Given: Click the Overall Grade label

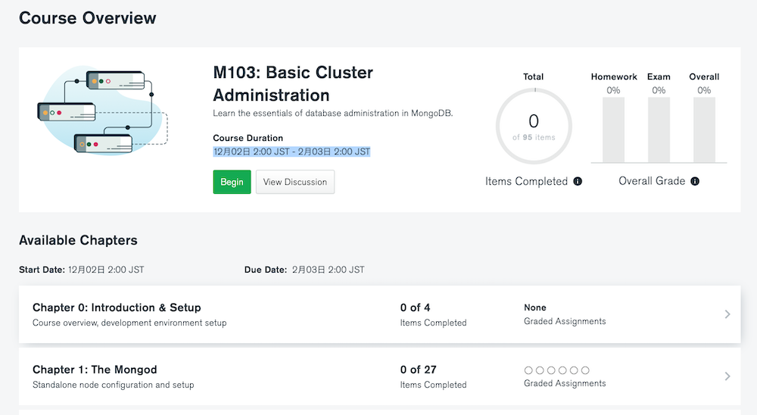Looking at the screenshot, I should 652,181.
